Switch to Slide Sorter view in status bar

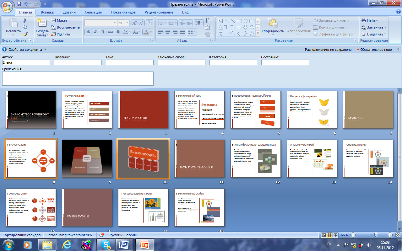click(330, 235)
